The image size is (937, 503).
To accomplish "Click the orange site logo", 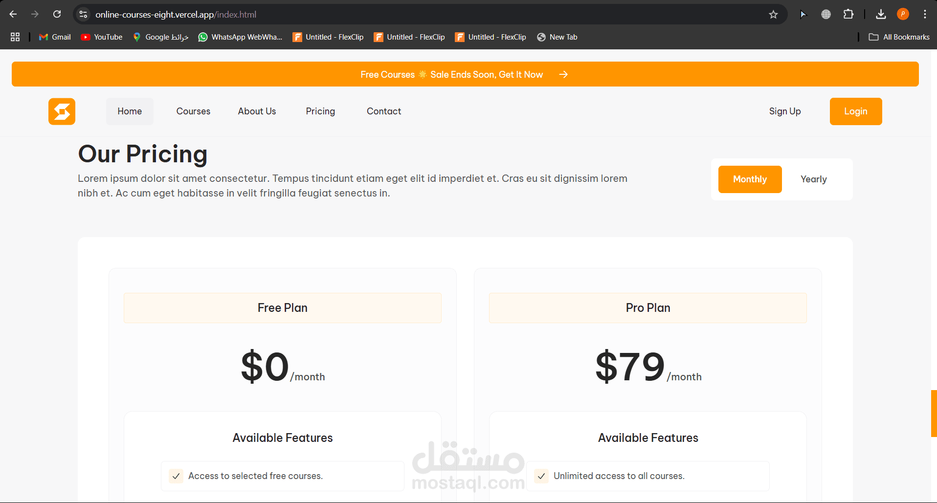I will click(62, 111).
